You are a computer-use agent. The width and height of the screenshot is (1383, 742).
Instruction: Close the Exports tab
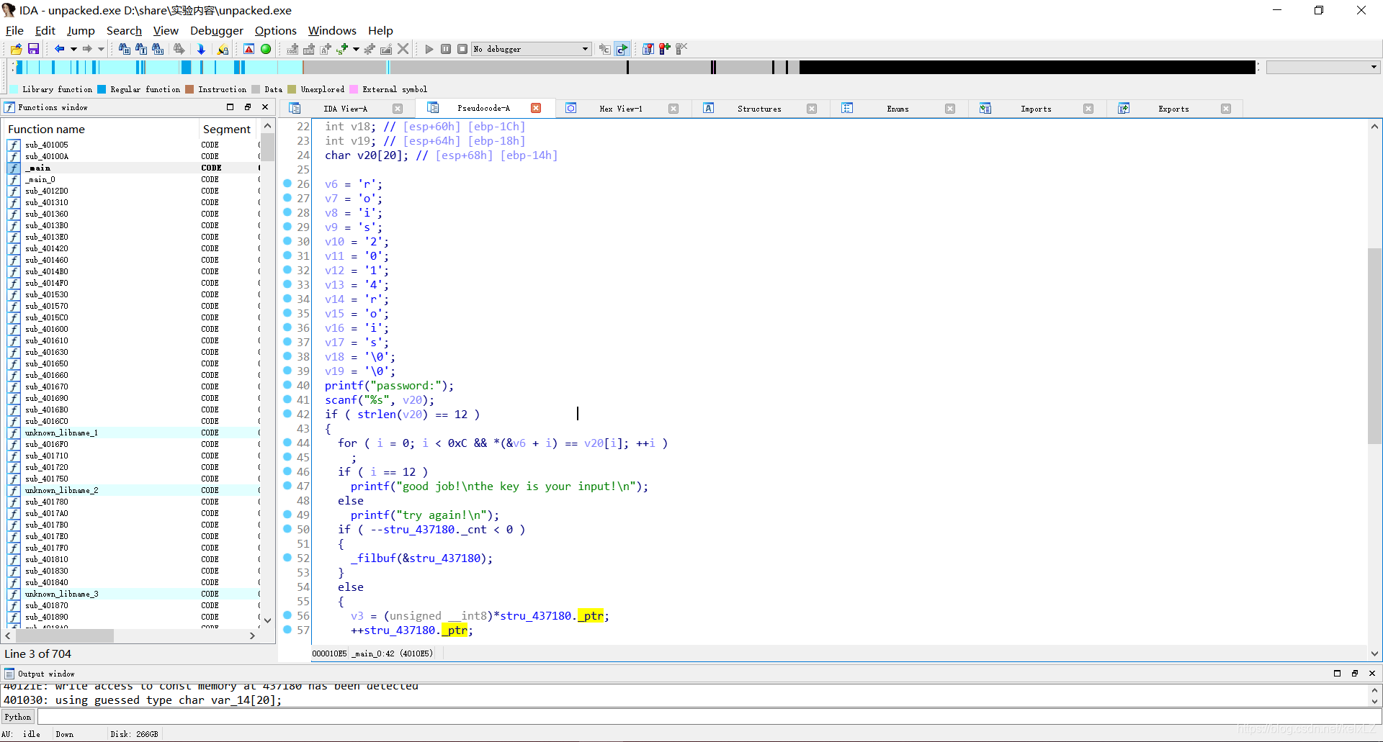[1226, 109]
